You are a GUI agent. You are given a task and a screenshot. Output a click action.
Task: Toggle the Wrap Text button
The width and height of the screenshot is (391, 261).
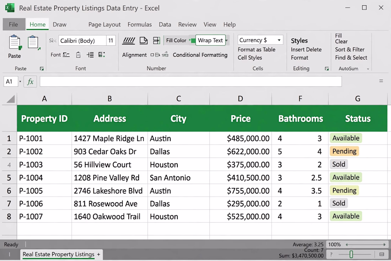(210, 40)
